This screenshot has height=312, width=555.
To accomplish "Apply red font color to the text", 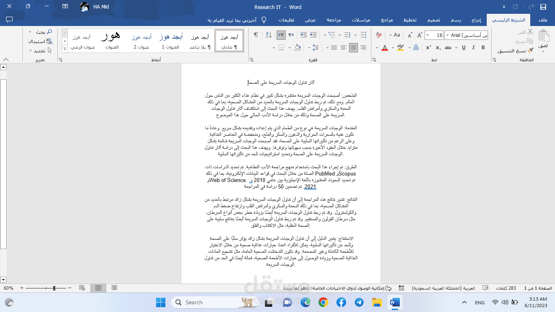I will [385, 48].
